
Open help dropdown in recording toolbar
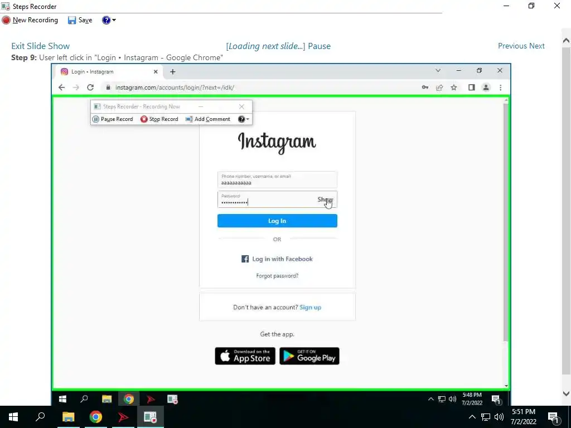(x=244, y=119)
